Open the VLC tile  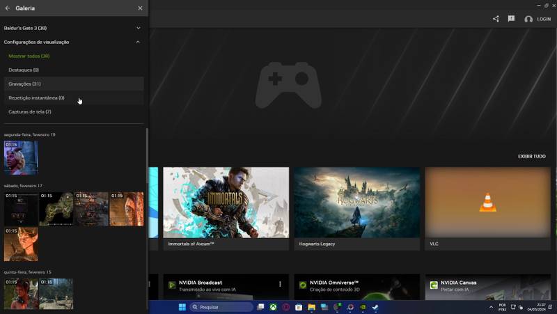[x=488, y=208]
